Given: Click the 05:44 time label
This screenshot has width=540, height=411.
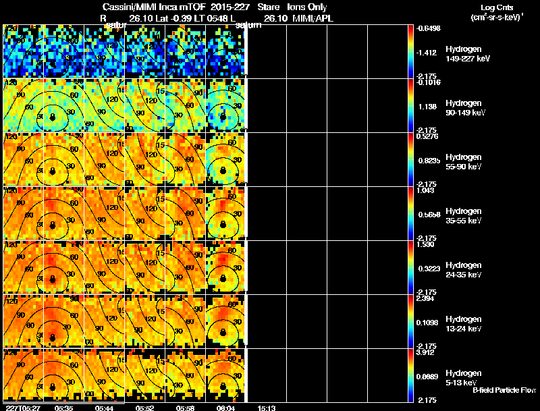Looking at the screenshot, I should (105, 408).
